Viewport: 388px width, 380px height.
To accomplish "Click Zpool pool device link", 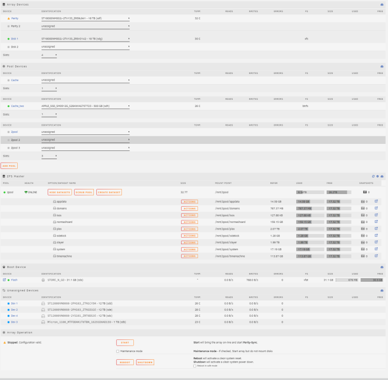I will tap(14, 132).
